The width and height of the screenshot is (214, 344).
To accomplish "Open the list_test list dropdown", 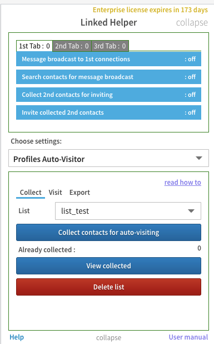I will [x=128, y=211].
